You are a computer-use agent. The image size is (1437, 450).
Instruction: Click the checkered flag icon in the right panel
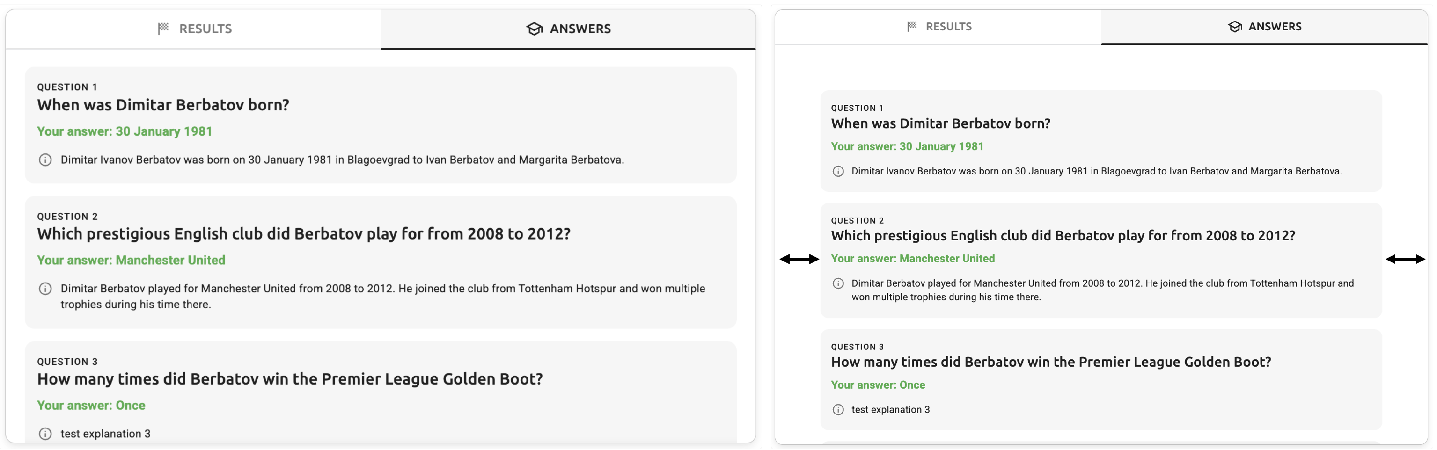click(x=911, y=26)
